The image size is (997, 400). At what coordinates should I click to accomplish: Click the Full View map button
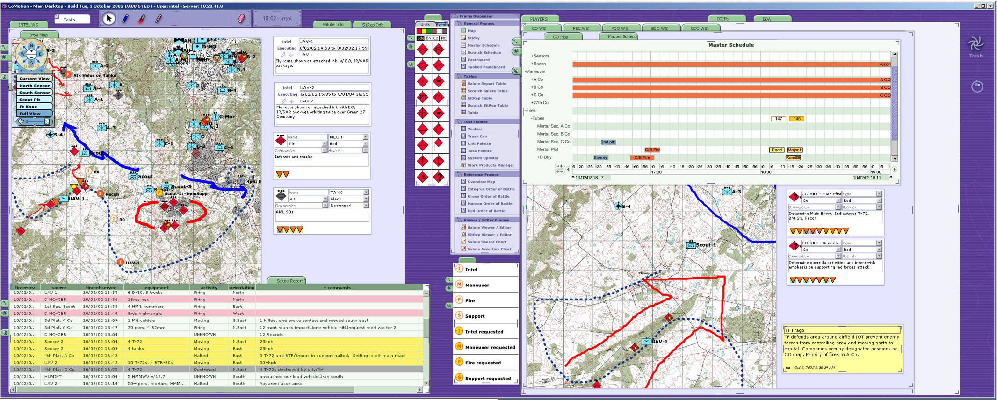point(30,114)
